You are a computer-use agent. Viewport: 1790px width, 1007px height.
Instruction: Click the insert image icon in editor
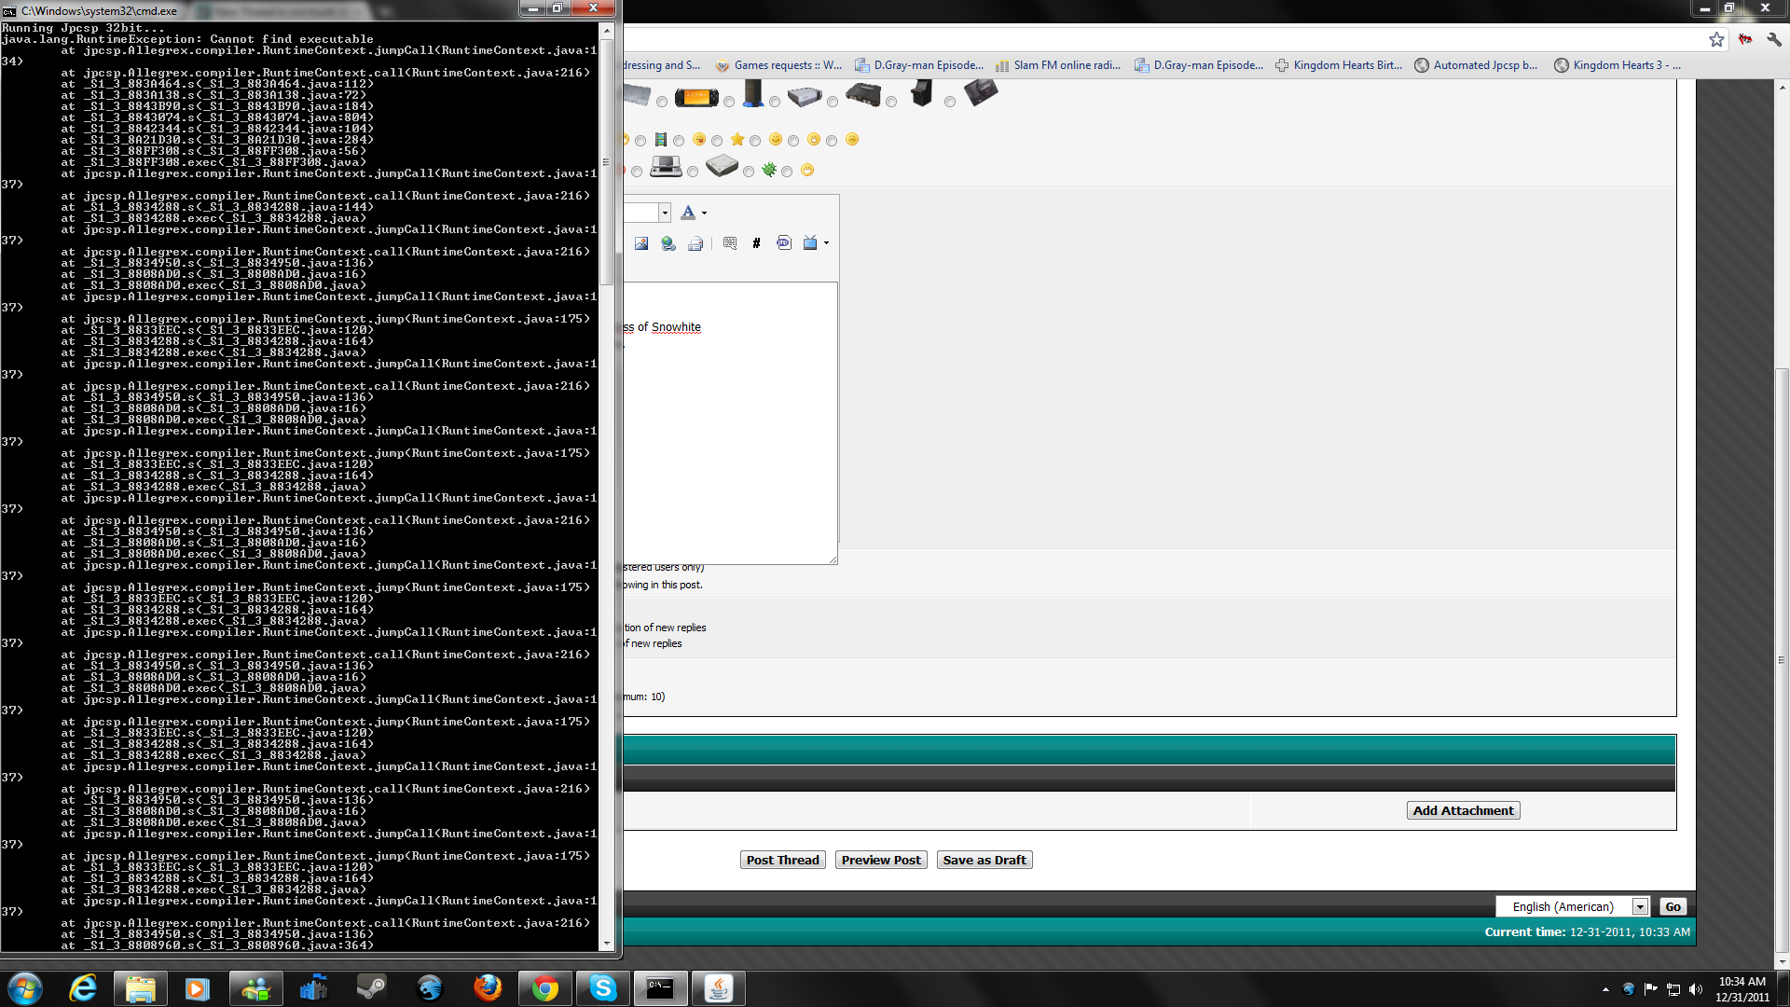tap(641, 243)
